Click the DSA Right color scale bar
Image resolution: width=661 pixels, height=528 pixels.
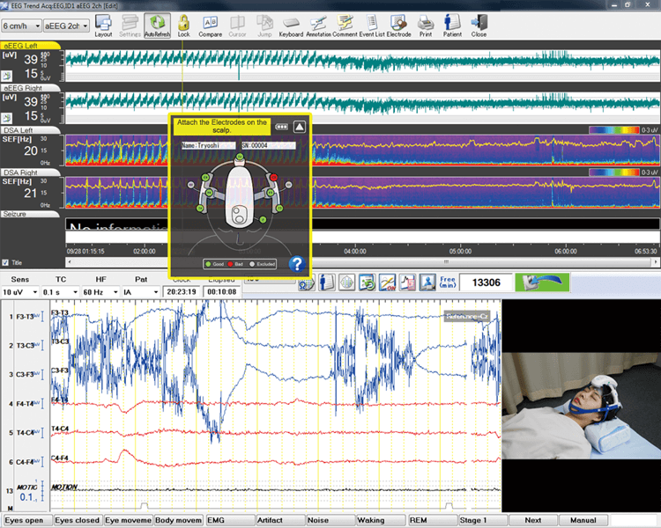(614, 172)
